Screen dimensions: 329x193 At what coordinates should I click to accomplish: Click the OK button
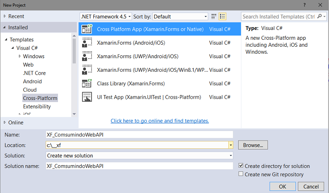pos(283,186)
